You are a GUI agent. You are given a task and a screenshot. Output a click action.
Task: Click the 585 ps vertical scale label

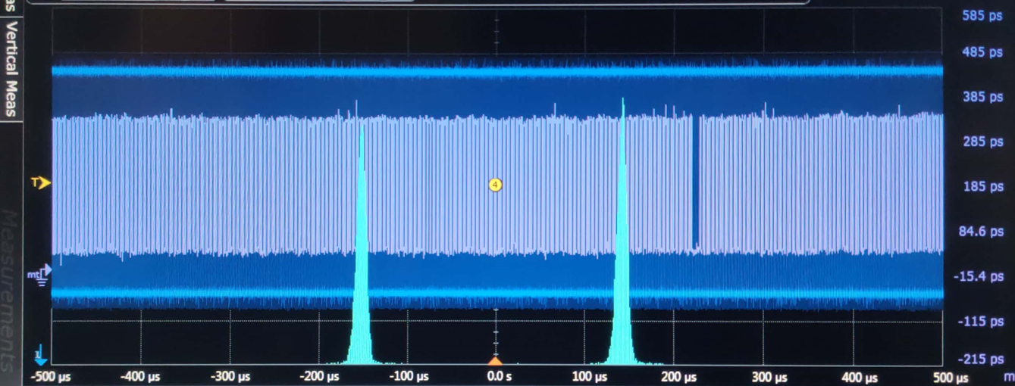pos(982,16)
